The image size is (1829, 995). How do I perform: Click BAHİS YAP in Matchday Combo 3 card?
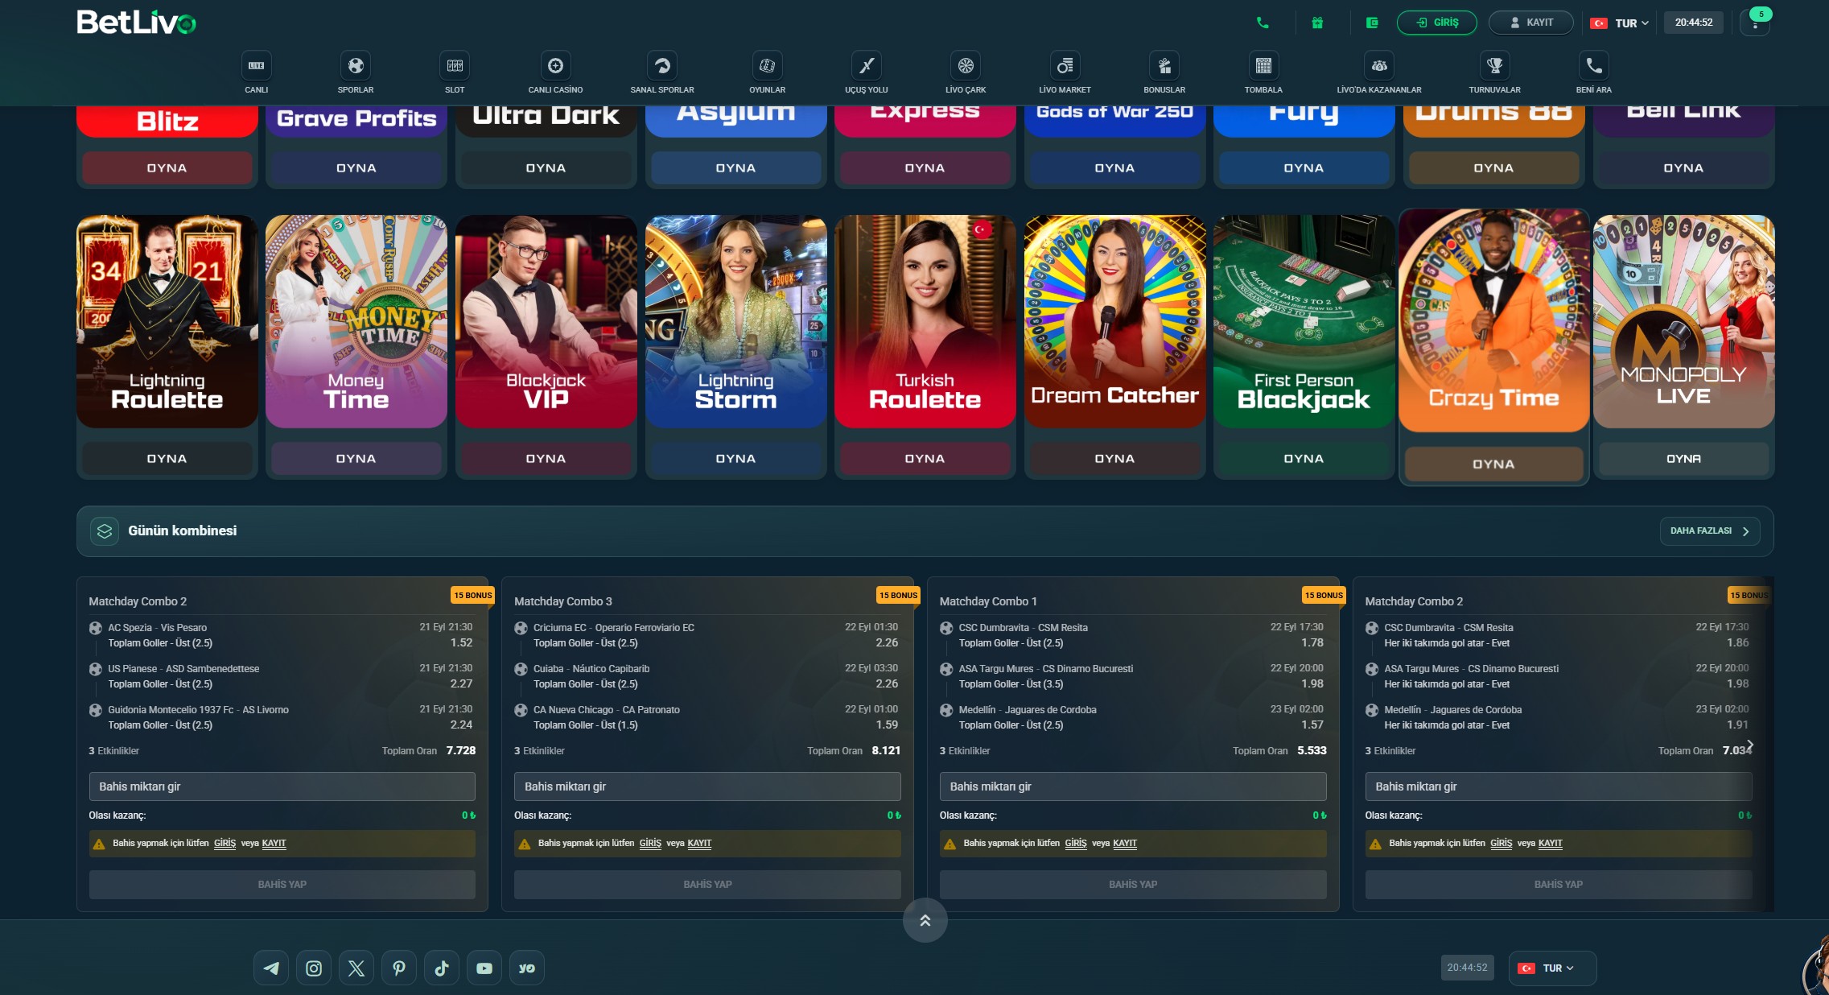click(x=707, y=885)
